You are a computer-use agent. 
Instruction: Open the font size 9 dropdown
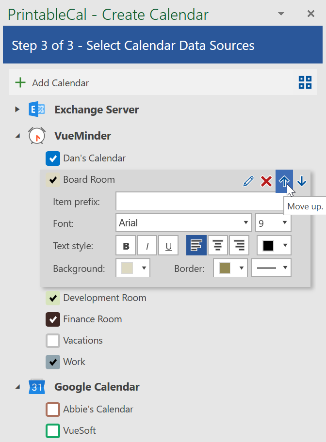[x=273, y=223]
